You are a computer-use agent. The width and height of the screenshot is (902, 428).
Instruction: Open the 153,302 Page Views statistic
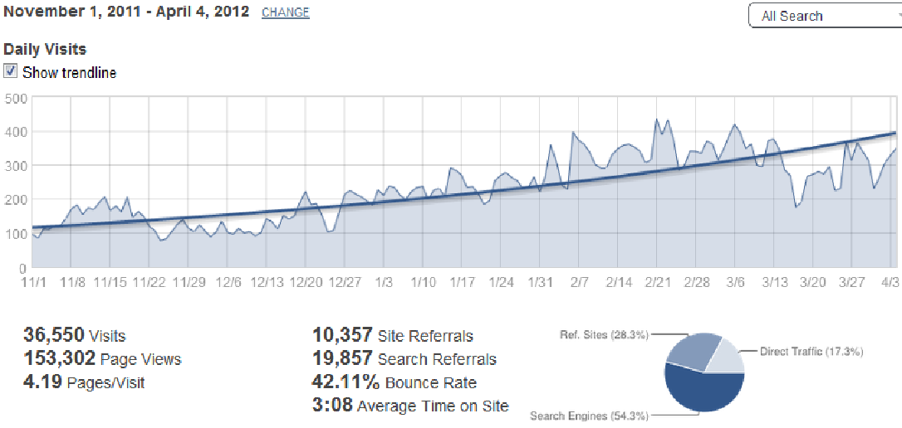click(x=101, y=358)
